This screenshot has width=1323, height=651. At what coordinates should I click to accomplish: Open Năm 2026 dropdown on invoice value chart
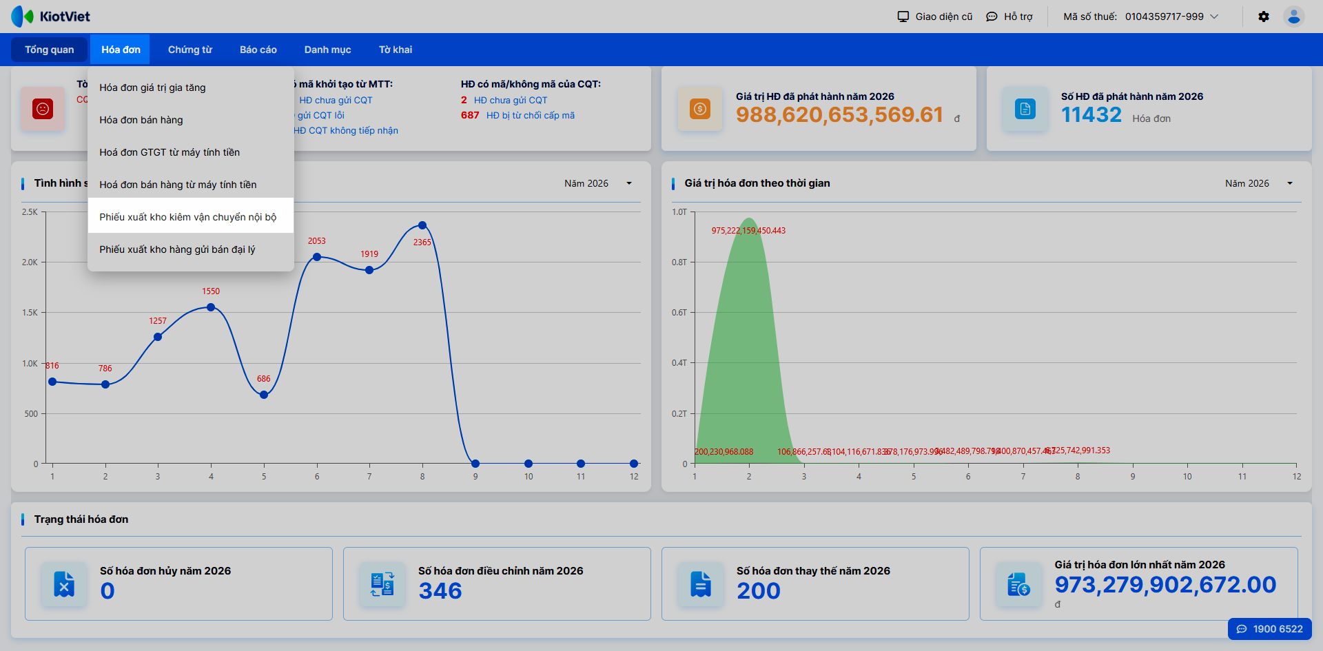pyautogui.click(x=1259, y=183)
